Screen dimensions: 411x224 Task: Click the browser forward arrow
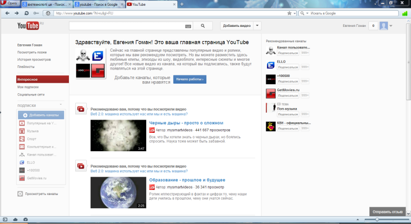coord(16,13)
